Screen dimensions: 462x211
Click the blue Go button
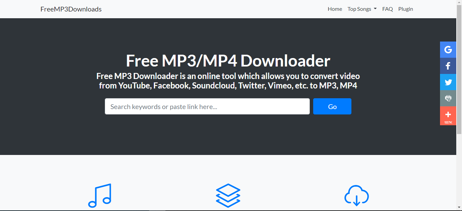[332, 106]
